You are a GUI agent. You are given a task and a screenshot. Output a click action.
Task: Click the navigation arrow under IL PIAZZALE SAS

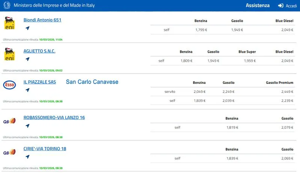(x=27, y=90)
